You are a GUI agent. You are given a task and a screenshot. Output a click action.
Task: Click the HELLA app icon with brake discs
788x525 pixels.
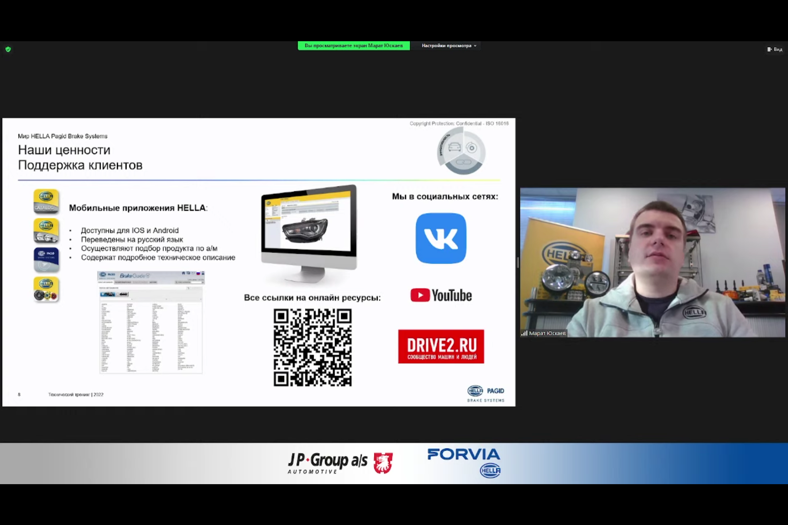[x=46, y=289]
